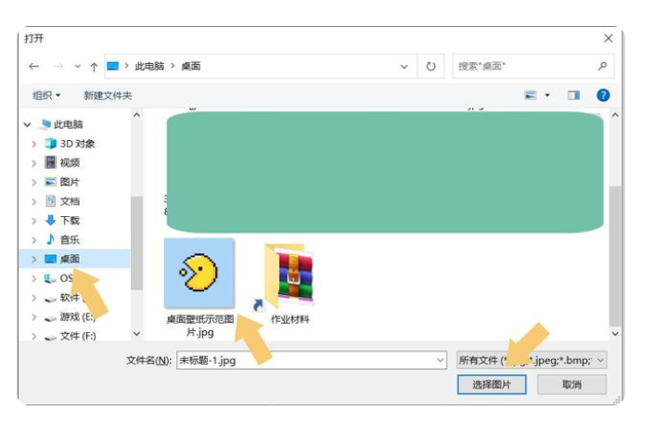Expand the 3D 对象 tree node
Screen dimensions: 653x423
[34, 144]
